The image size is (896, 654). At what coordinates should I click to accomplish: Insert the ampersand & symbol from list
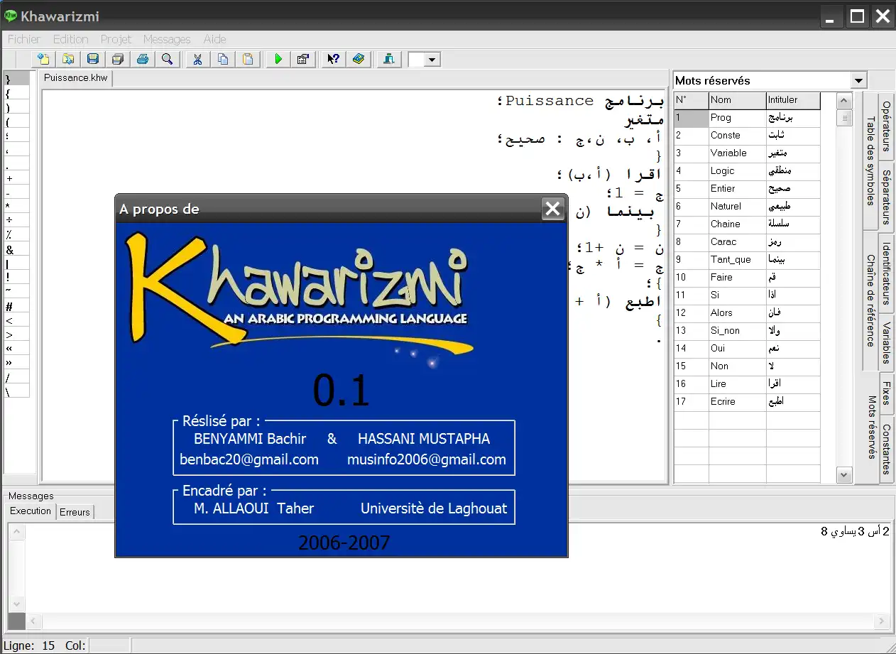(x=17, y=249)
